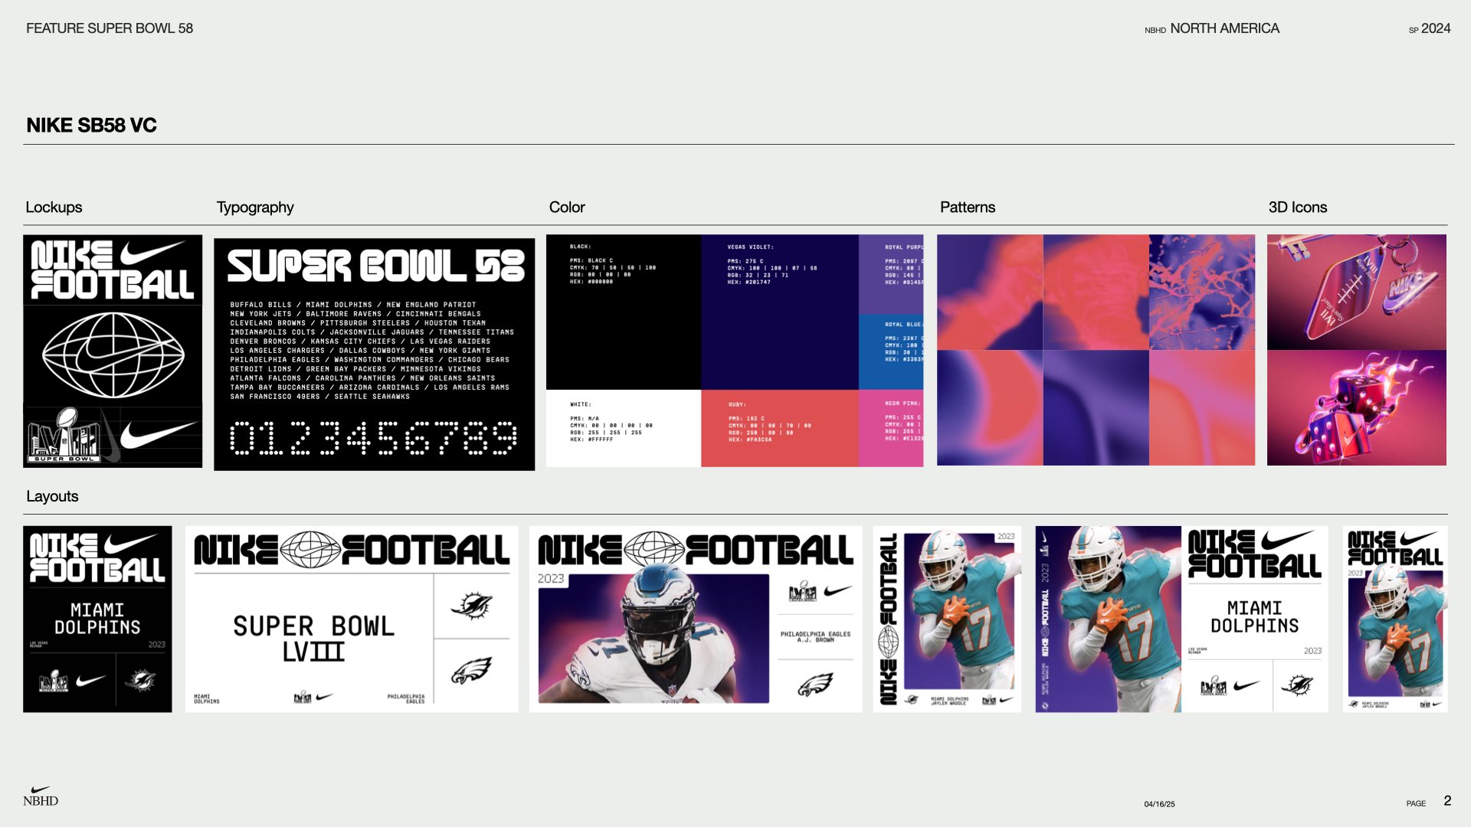Select the White color swatch
Screen dimensions: 1471x827
pos(624,428)
